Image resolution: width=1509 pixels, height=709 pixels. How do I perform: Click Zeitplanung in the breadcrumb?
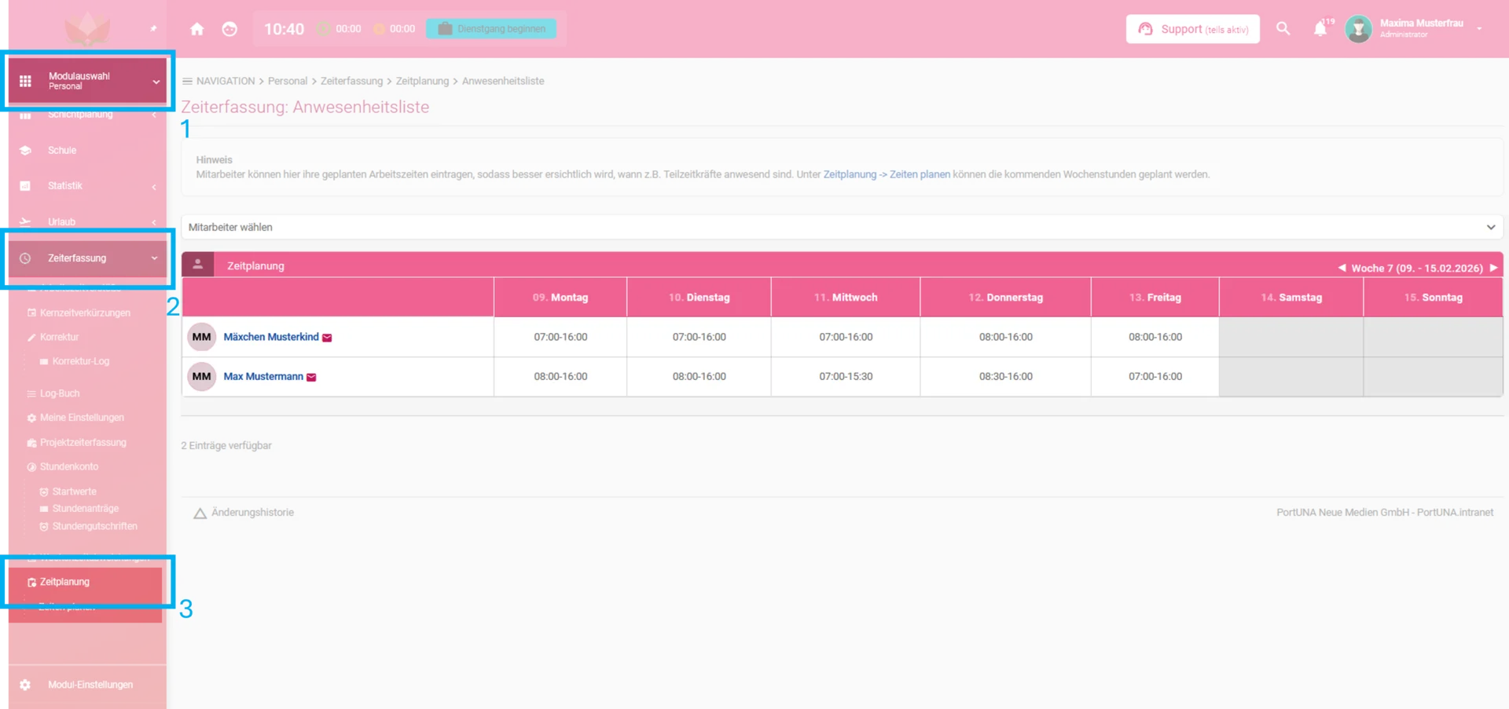[x=422, y=81]
